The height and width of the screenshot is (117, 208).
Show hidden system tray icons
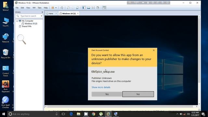pyautogui.click(x=177, y=114)
